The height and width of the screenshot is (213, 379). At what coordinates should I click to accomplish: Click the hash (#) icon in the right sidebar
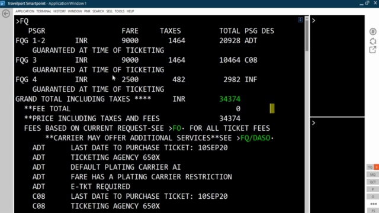coord(372,31)
